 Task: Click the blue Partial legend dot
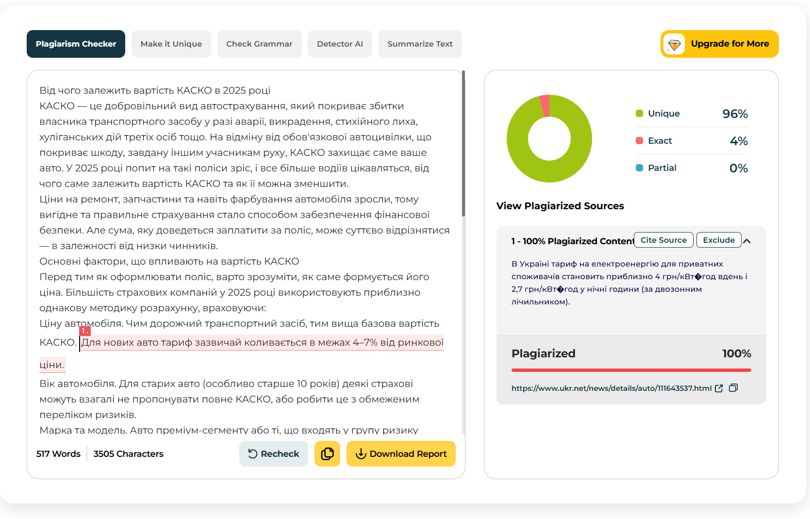[x=639, y=167]
